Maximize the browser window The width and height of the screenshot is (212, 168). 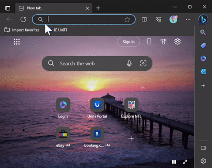pos(190,7)
